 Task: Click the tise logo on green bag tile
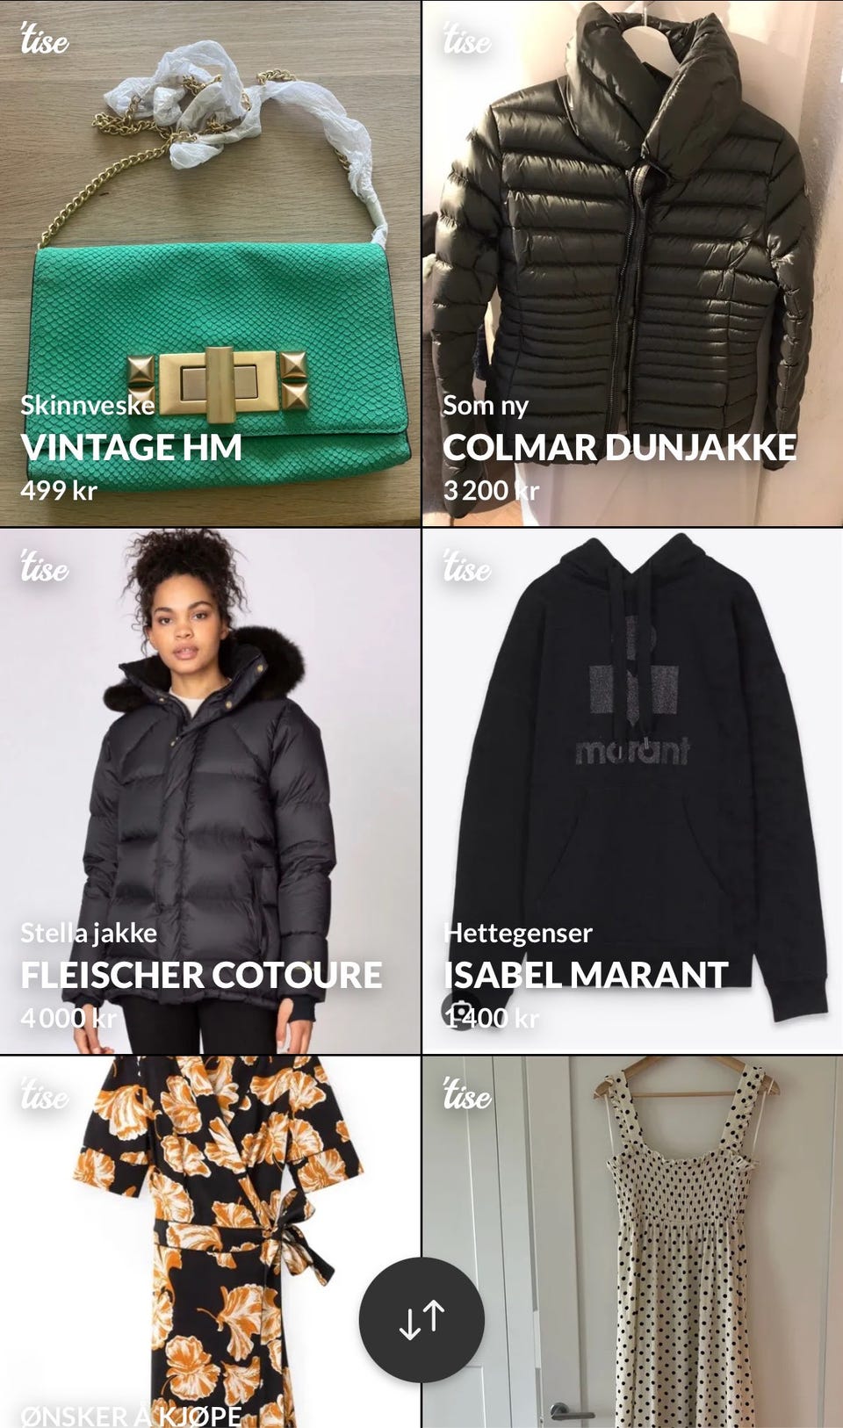tap(44, 40)
